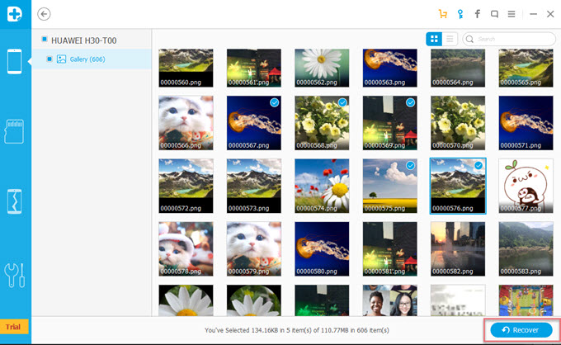Select the phone recovery sidebar icon
The height and width of the screenshot is (345, 561).
pyautogui.click(x=15, y=61)
